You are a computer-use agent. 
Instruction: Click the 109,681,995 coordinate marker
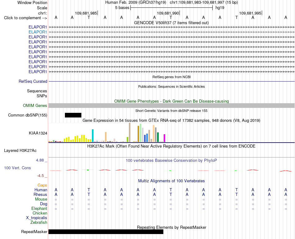pos(250,13)
